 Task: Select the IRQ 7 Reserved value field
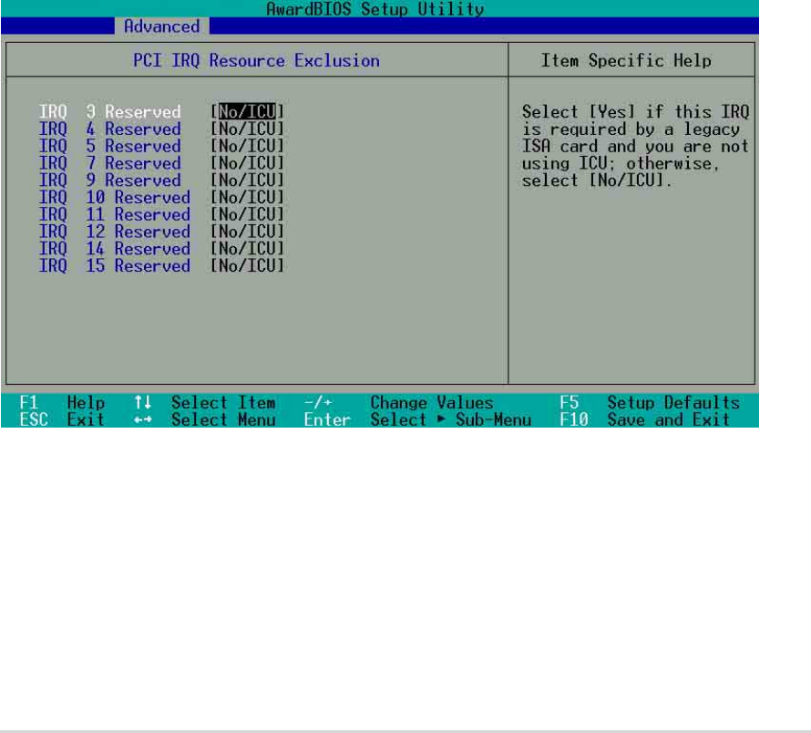tap(247, 162)
